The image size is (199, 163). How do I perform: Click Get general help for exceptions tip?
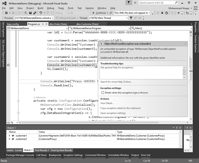pos(117,67)
